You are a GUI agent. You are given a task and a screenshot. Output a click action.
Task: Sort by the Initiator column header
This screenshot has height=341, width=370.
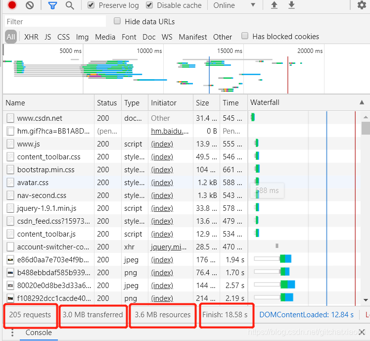(171, 103)
